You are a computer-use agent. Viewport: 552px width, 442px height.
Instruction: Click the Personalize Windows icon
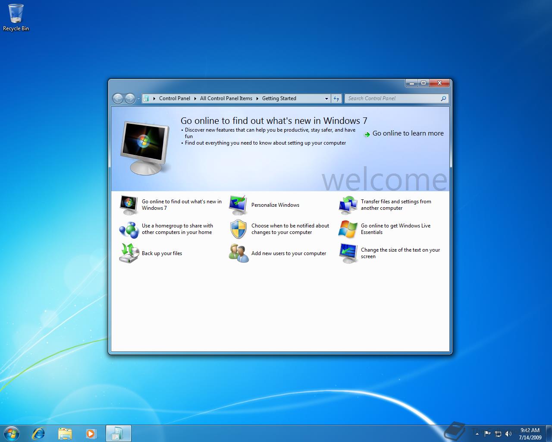[238, 205]
